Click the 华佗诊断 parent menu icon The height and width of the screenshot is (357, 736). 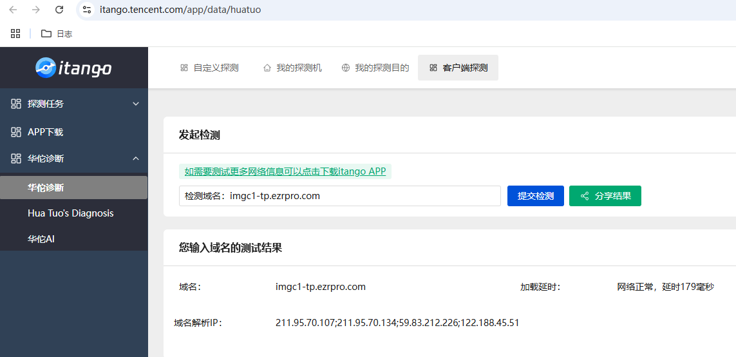pos(16,159)
